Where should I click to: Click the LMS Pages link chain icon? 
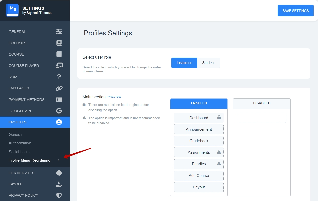coord(59,88)
